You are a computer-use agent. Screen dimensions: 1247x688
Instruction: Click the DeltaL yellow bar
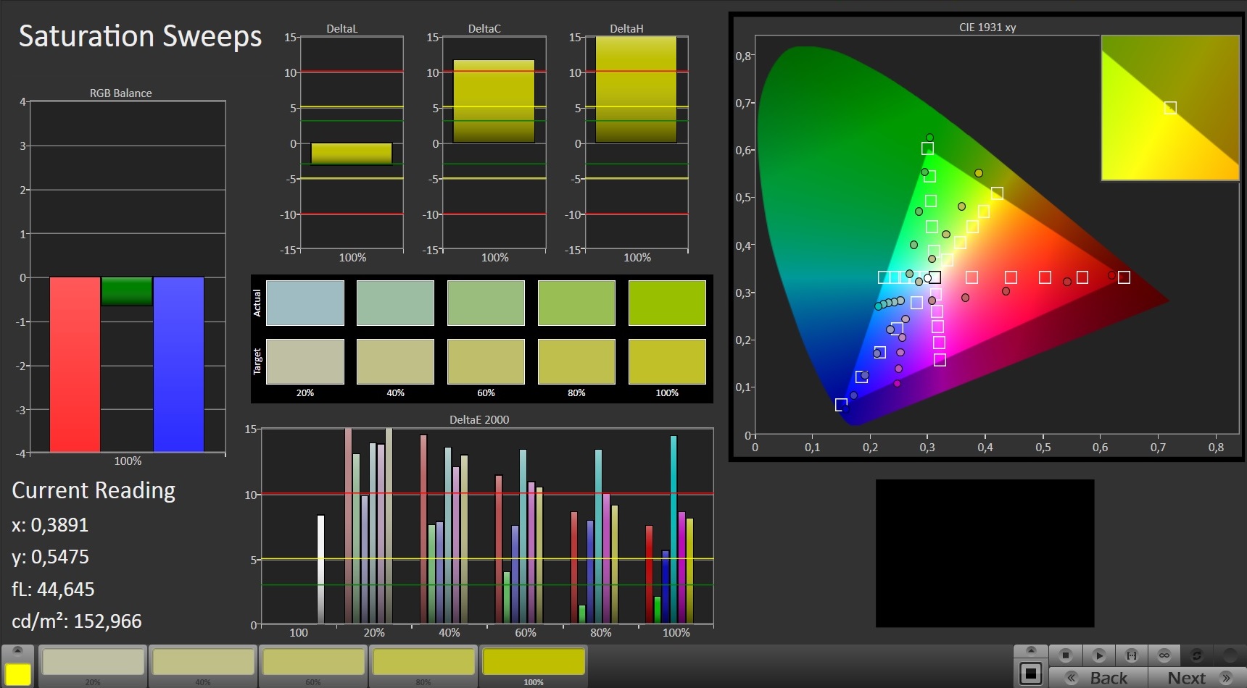(352, 154)
